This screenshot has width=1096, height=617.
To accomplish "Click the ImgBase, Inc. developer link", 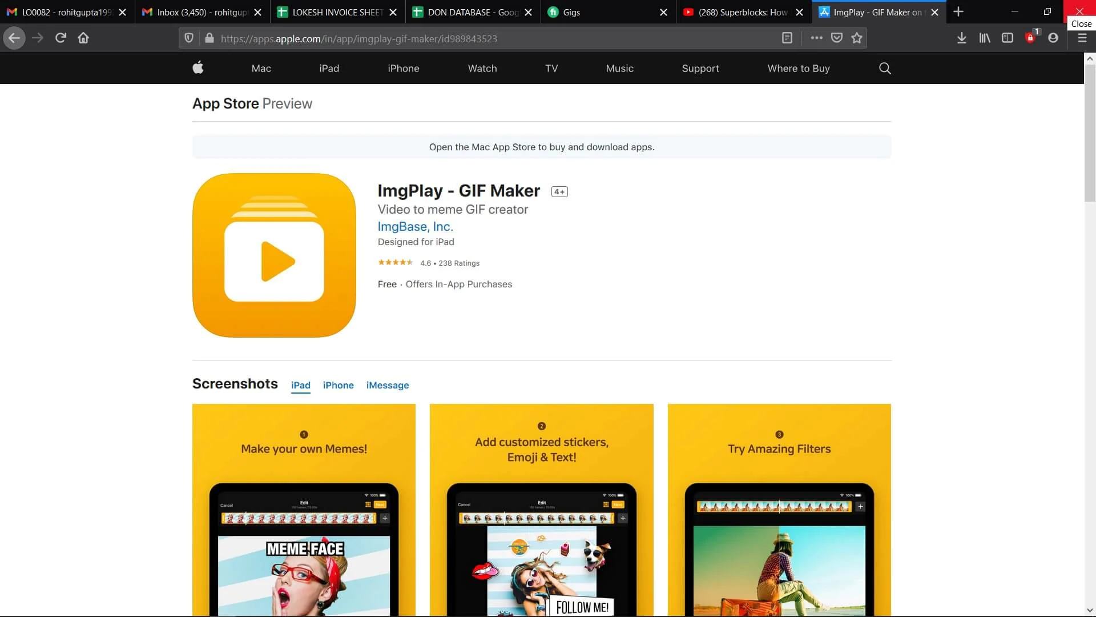I will coord(416,226).
